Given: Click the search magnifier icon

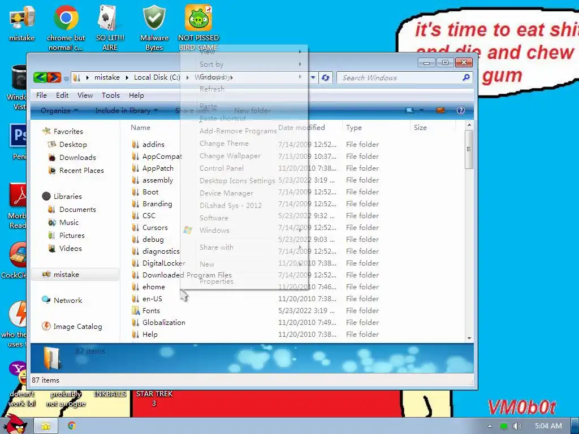Looking at the screenshot, I should 466,77.
